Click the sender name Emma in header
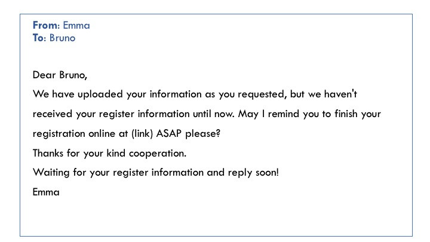The image size is (430, 242). [x=76, y=25]
